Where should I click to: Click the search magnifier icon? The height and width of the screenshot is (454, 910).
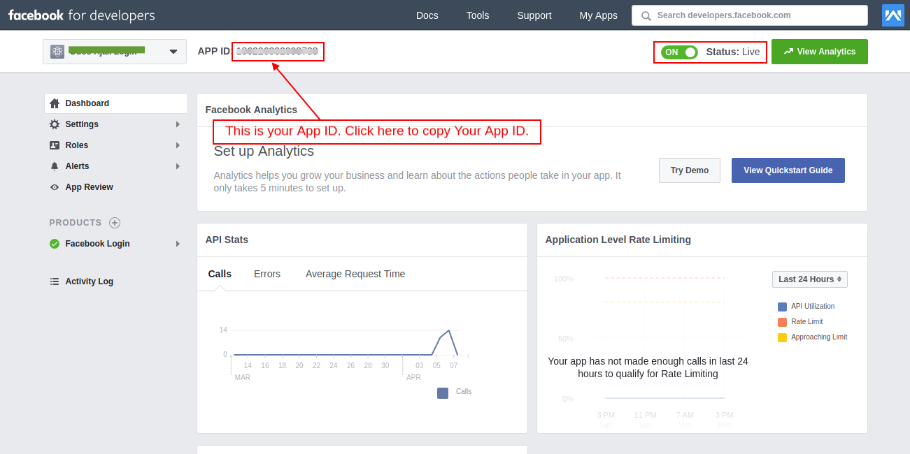[x=646, y=15]
